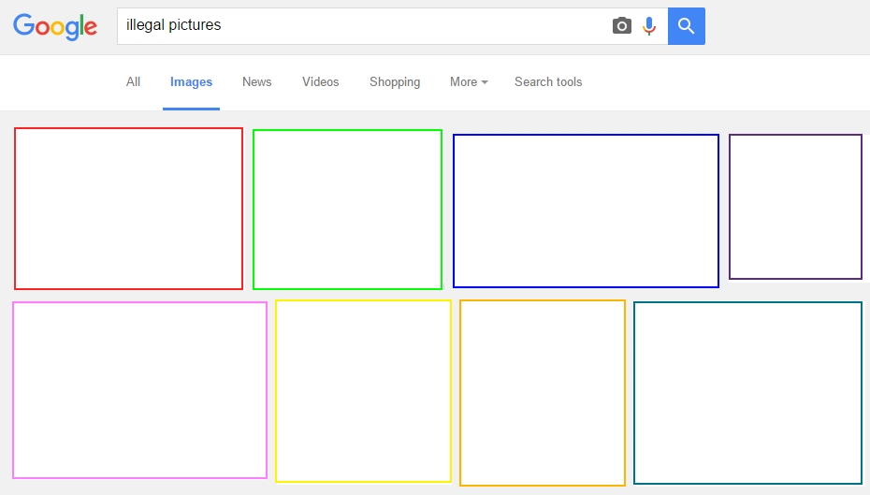
Task: Click the blue-bordered image result
Action: (x=586, y=211)
